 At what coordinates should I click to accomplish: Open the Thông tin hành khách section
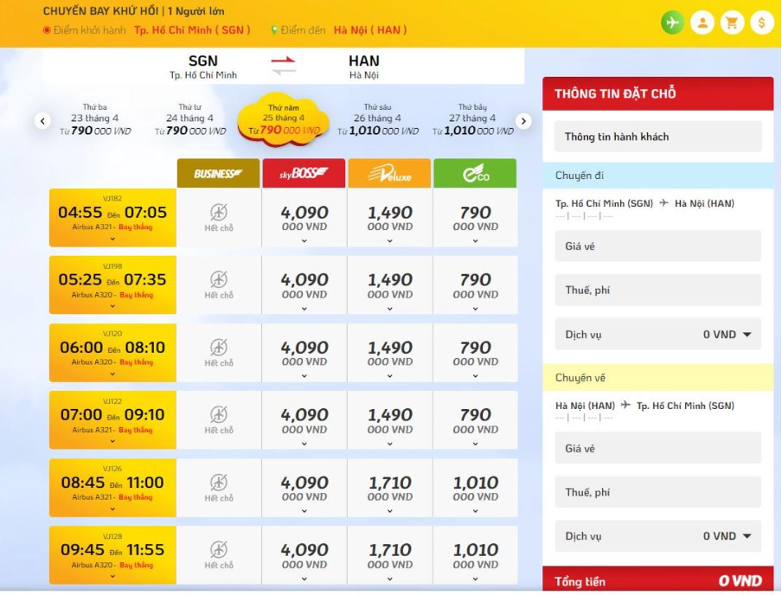656,137
